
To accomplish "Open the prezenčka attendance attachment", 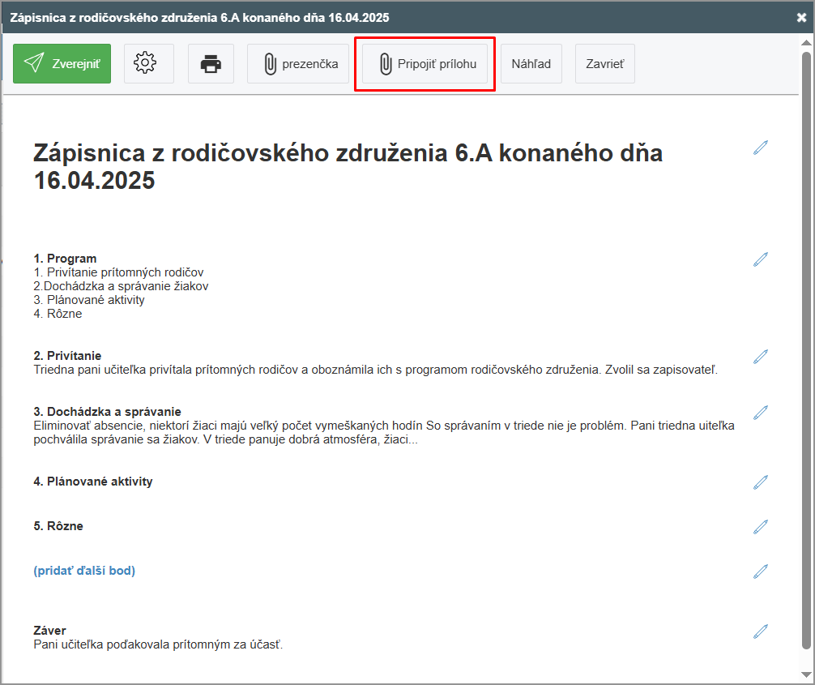I will (x=298, y=63).
